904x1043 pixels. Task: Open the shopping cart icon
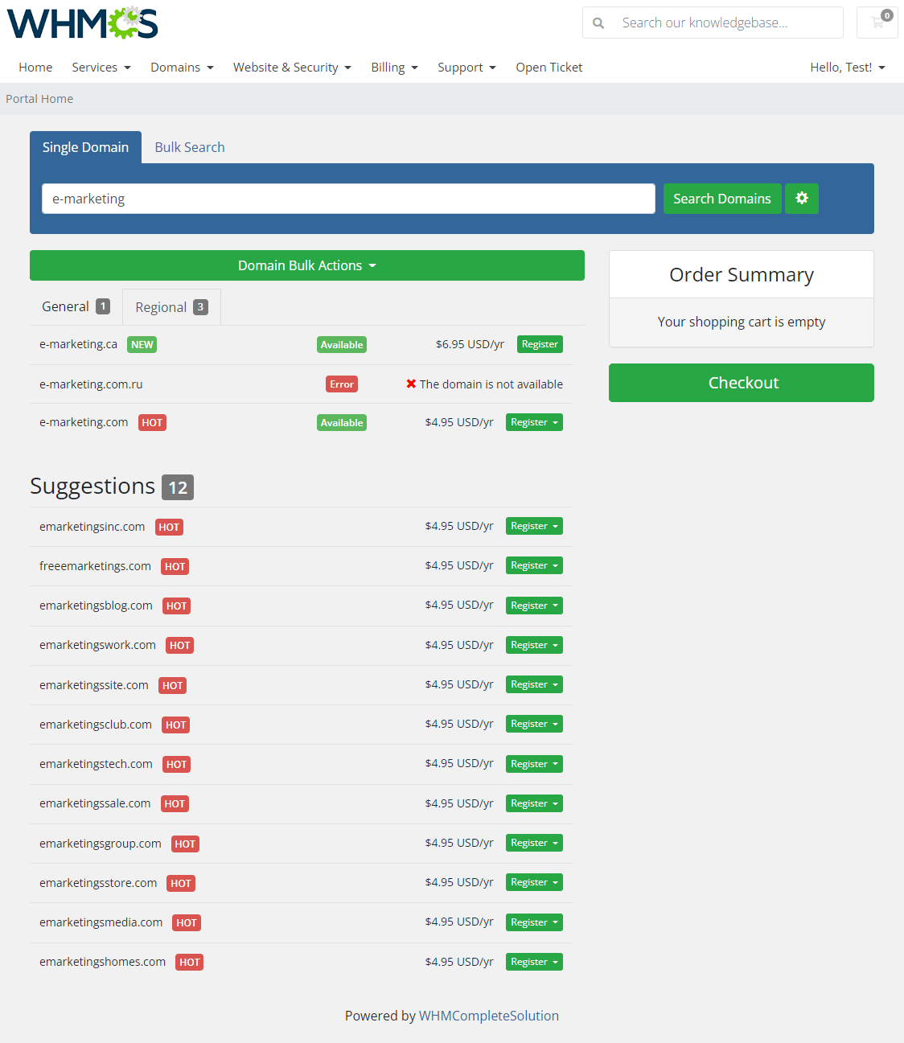(x=877, y=23)
